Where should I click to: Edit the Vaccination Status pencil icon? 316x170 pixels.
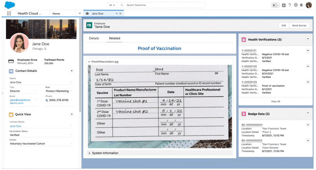71,134
